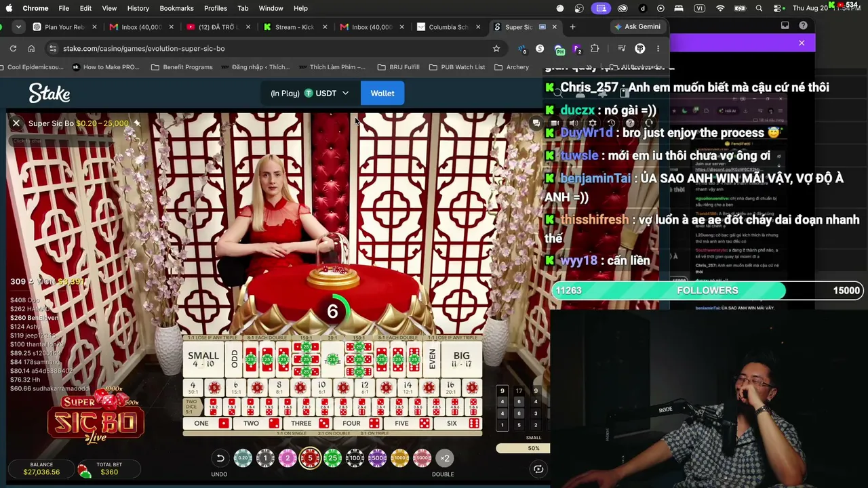
Task: Open the site information icon in address bar
Action: point(52,48)
